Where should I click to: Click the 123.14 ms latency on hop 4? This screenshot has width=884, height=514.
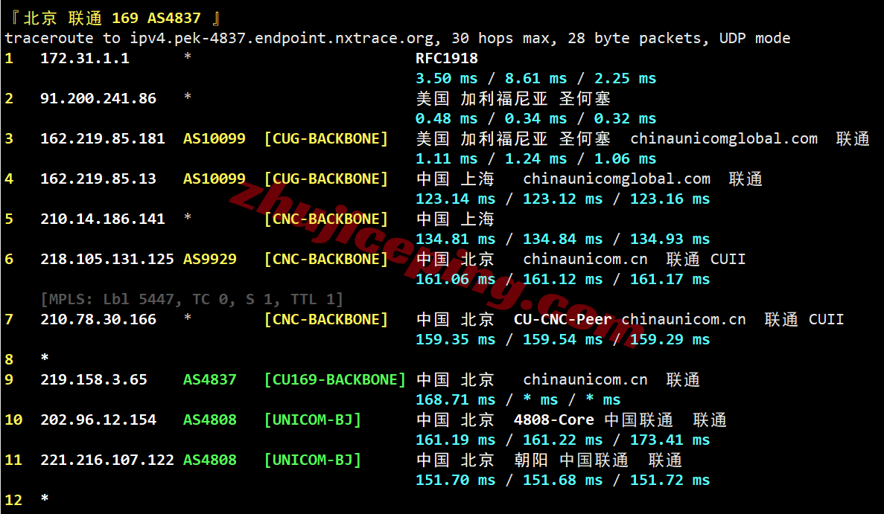[456, 199]
